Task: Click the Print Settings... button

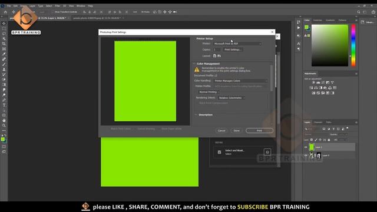Action: 233,49
